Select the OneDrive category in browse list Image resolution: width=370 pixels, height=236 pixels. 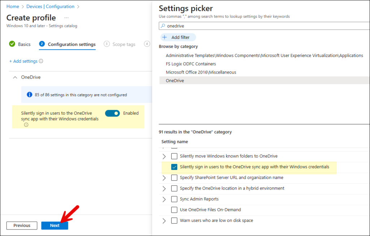coord(264,80)
